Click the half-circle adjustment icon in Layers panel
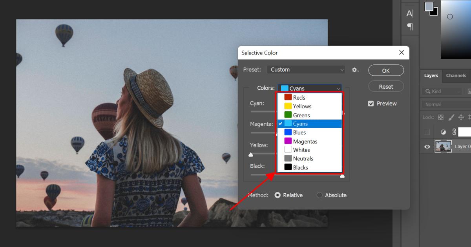 (444, 132)
